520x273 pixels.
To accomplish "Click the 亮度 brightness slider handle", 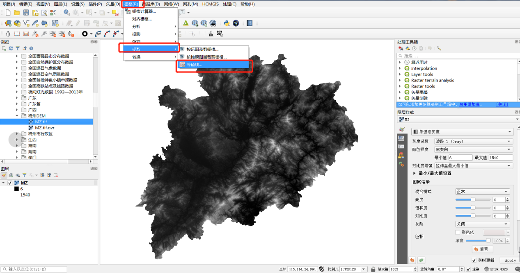I will tap(473, 200).
